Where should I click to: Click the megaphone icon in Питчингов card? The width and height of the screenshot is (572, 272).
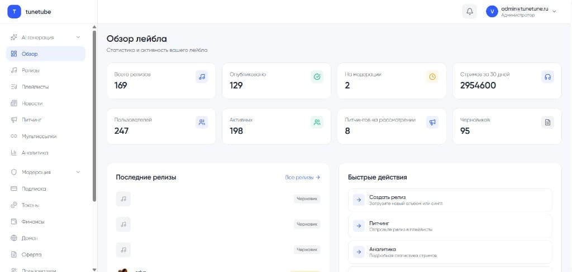point(432,122)
